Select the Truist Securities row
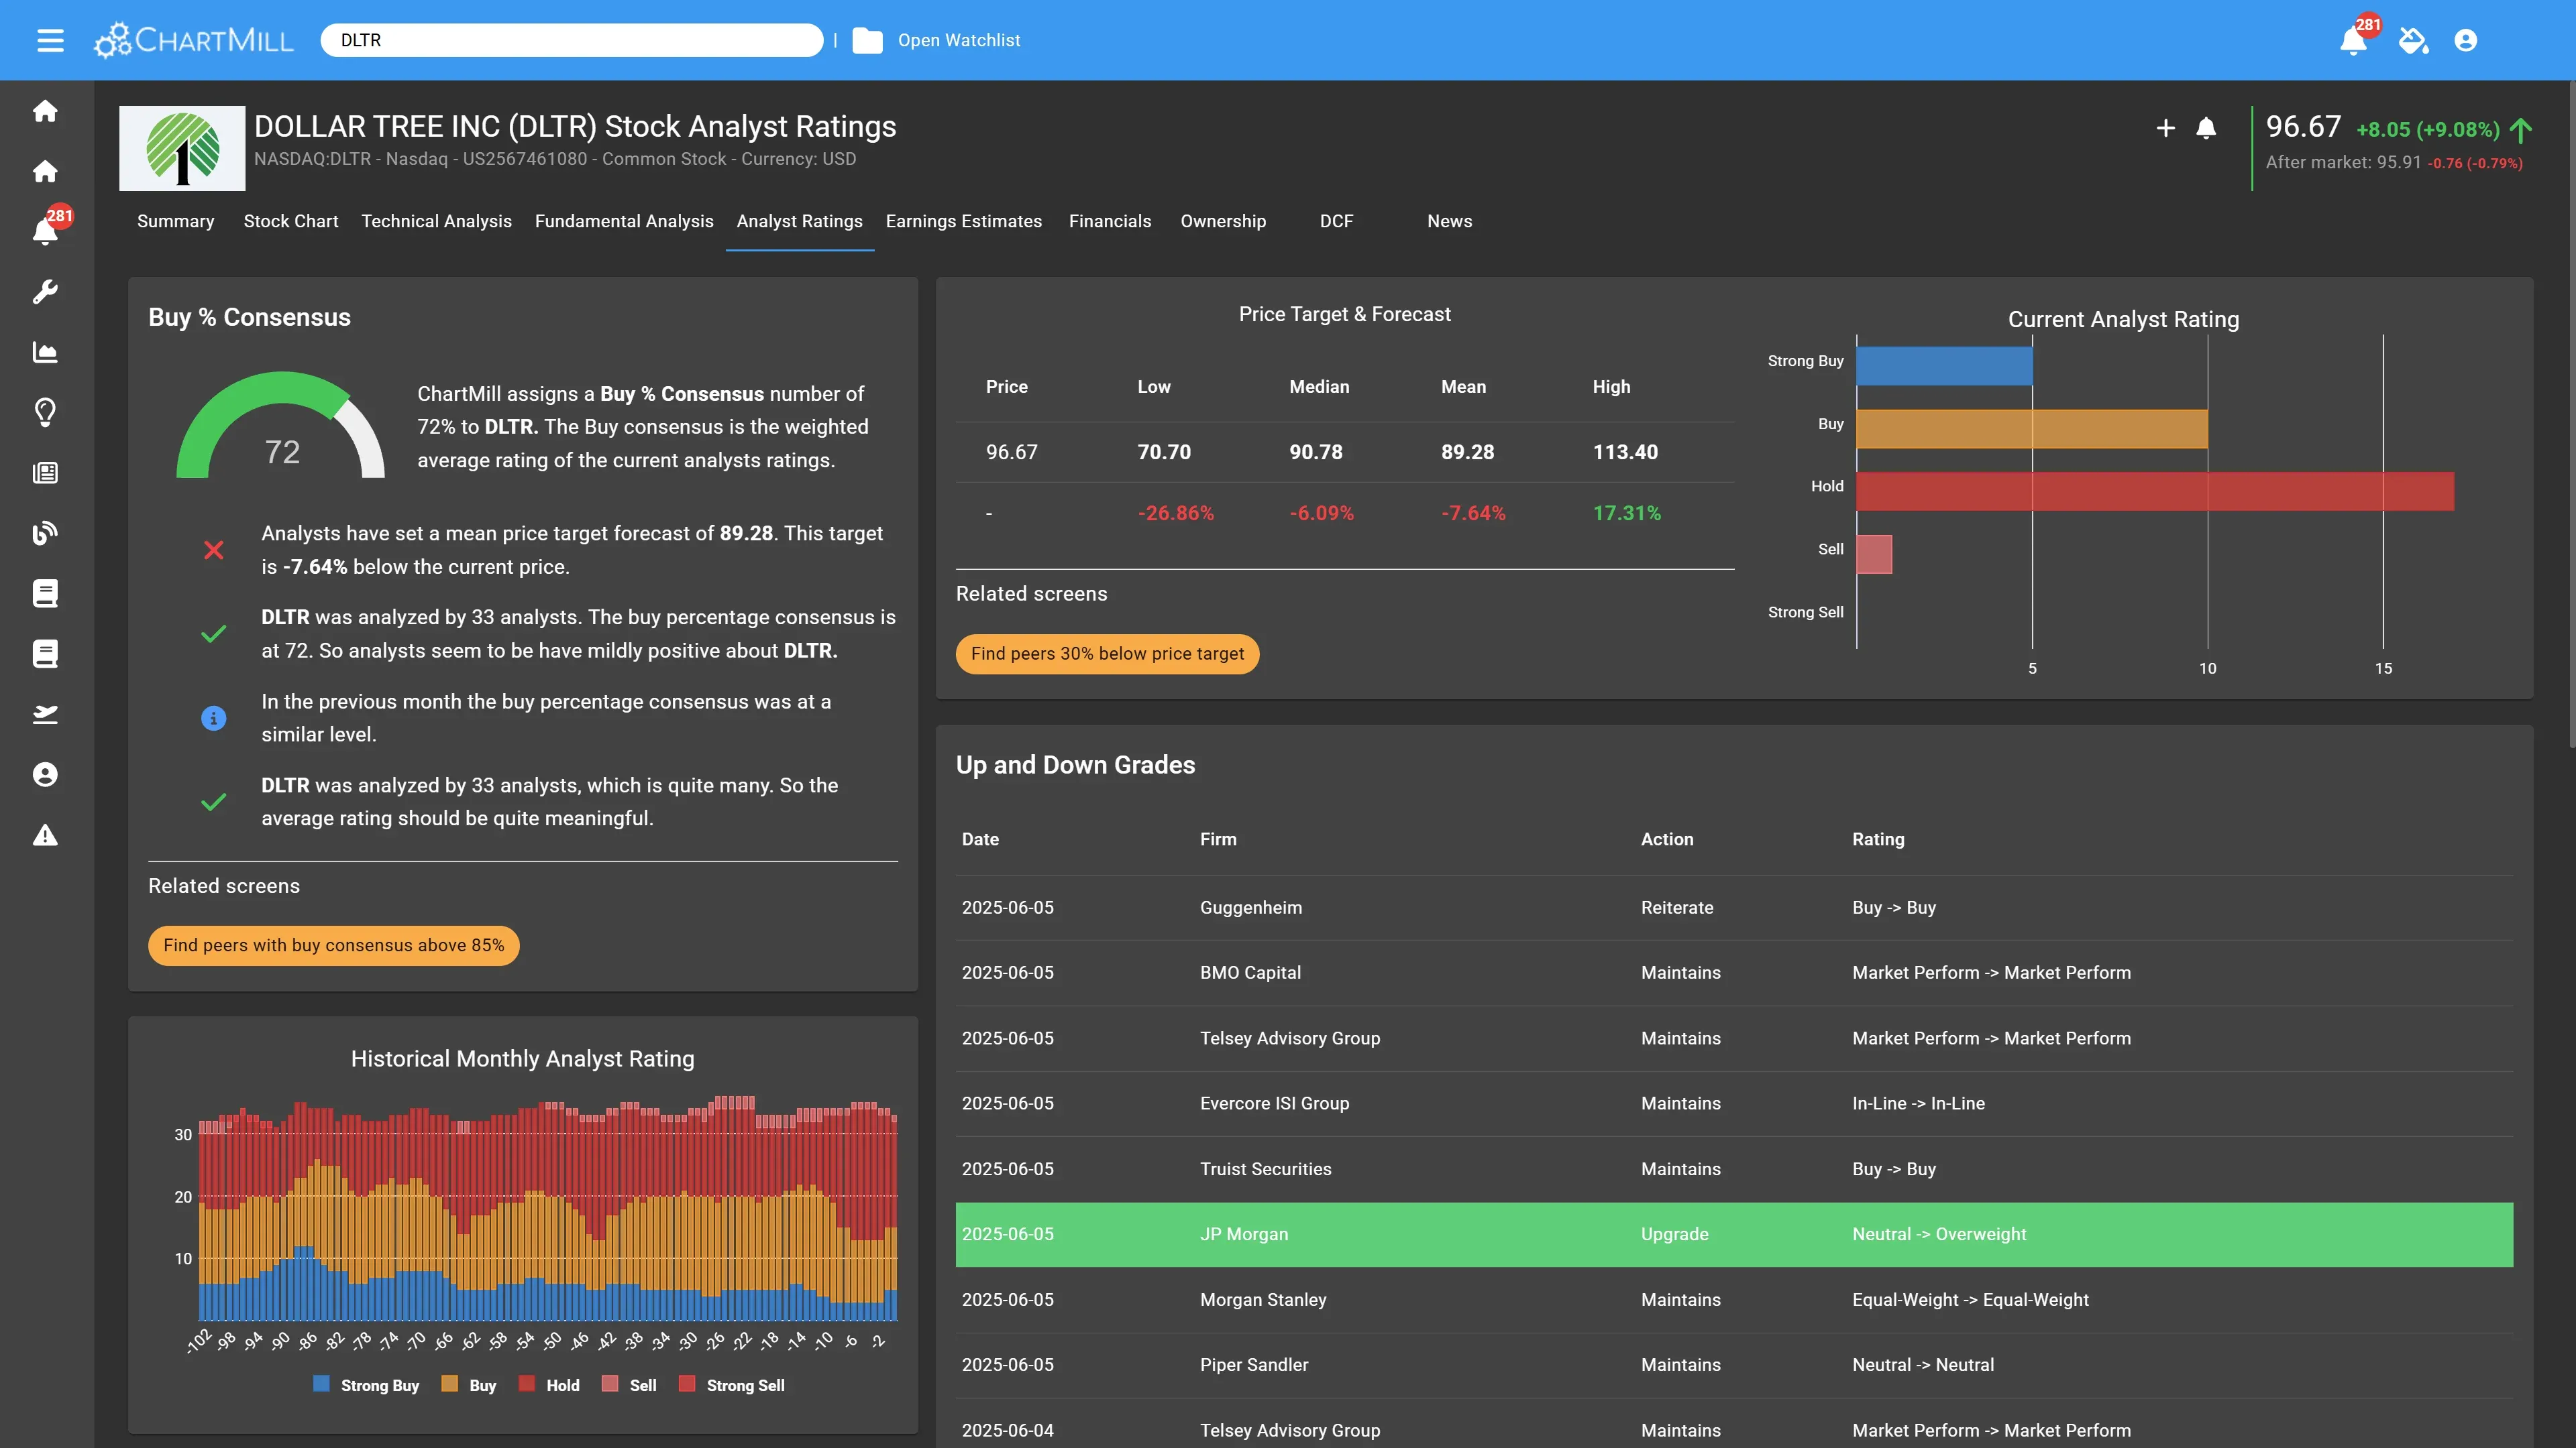The image size is (2576, 1448). click(1734, 1169)
